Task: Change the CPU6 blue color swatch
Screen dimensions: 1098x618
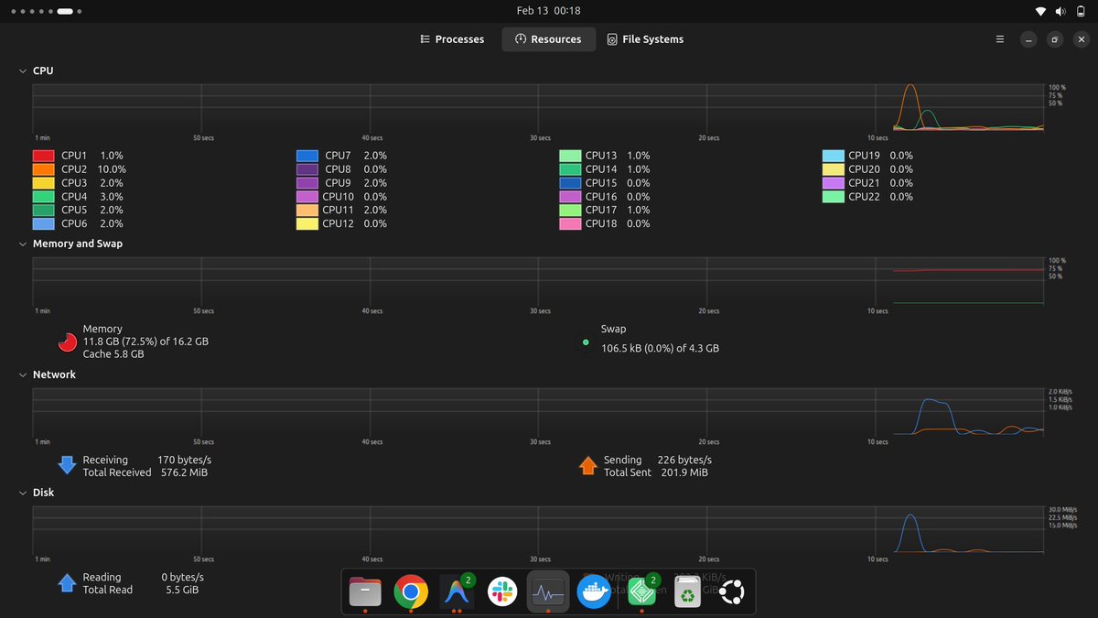Action: click(x=43, y=223)
